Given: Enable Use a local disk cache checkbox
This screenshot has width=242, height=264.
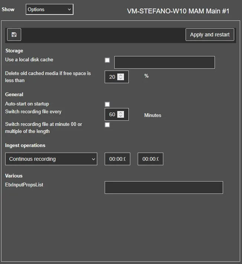Looking at the screenshot, I should tap(107, 60).
